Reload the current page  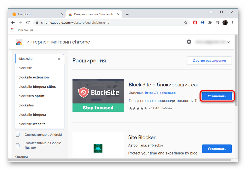(x=28, y=23)
